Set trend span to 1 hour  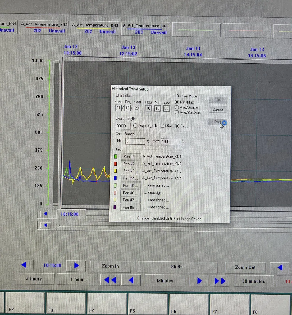pyautogui.click(x=77, y=279)
